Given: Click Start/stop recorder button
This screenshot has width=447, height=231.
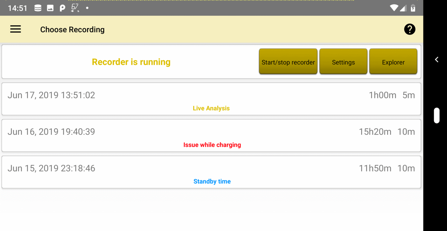Looking at the screenshot, I should 288,61.
